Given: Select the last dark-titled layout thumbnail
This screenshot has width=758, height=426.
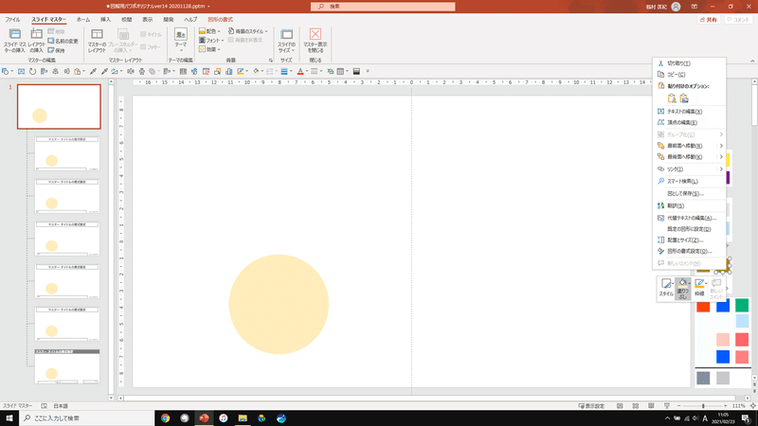Looking at the screenshot, I should (x=67, y=366).
